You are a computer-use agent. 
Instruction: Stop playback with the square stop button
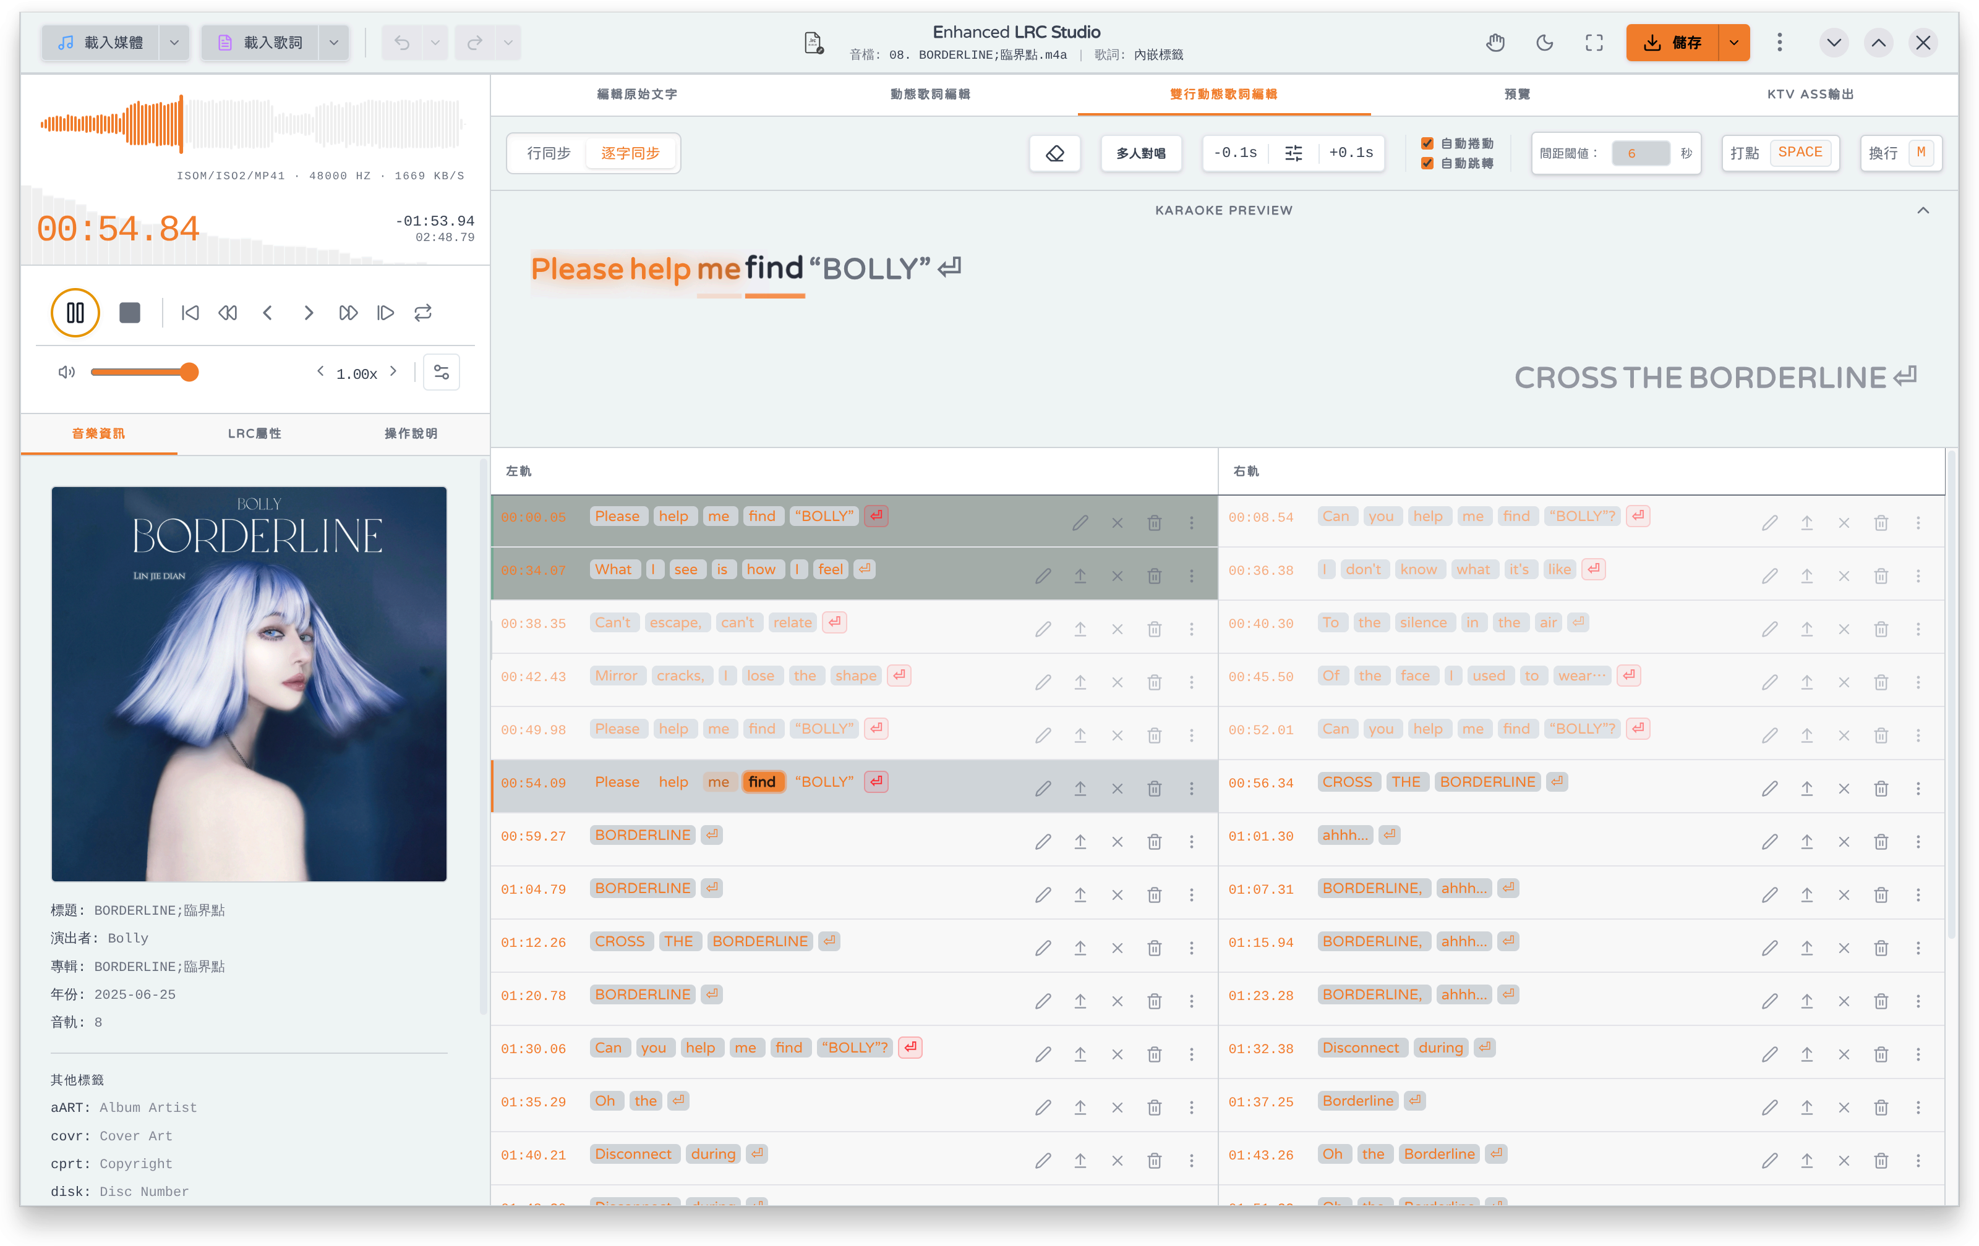[x=130, y=313]
